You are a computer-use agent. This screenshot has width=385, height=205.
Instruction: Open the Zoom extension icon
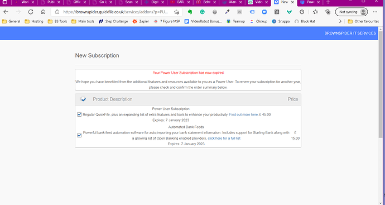264,12
